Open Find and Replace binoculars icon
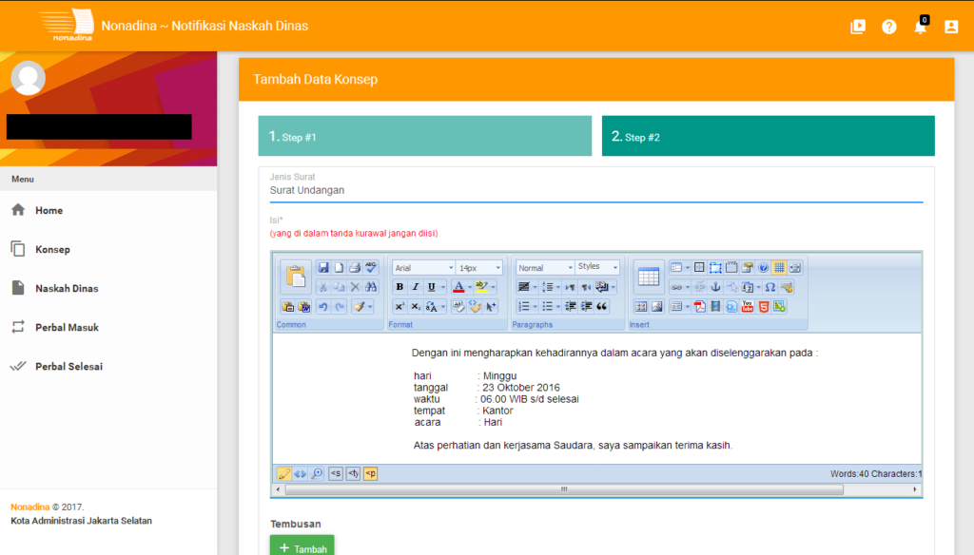Screen dimensions: 974x555 [371, 287]
